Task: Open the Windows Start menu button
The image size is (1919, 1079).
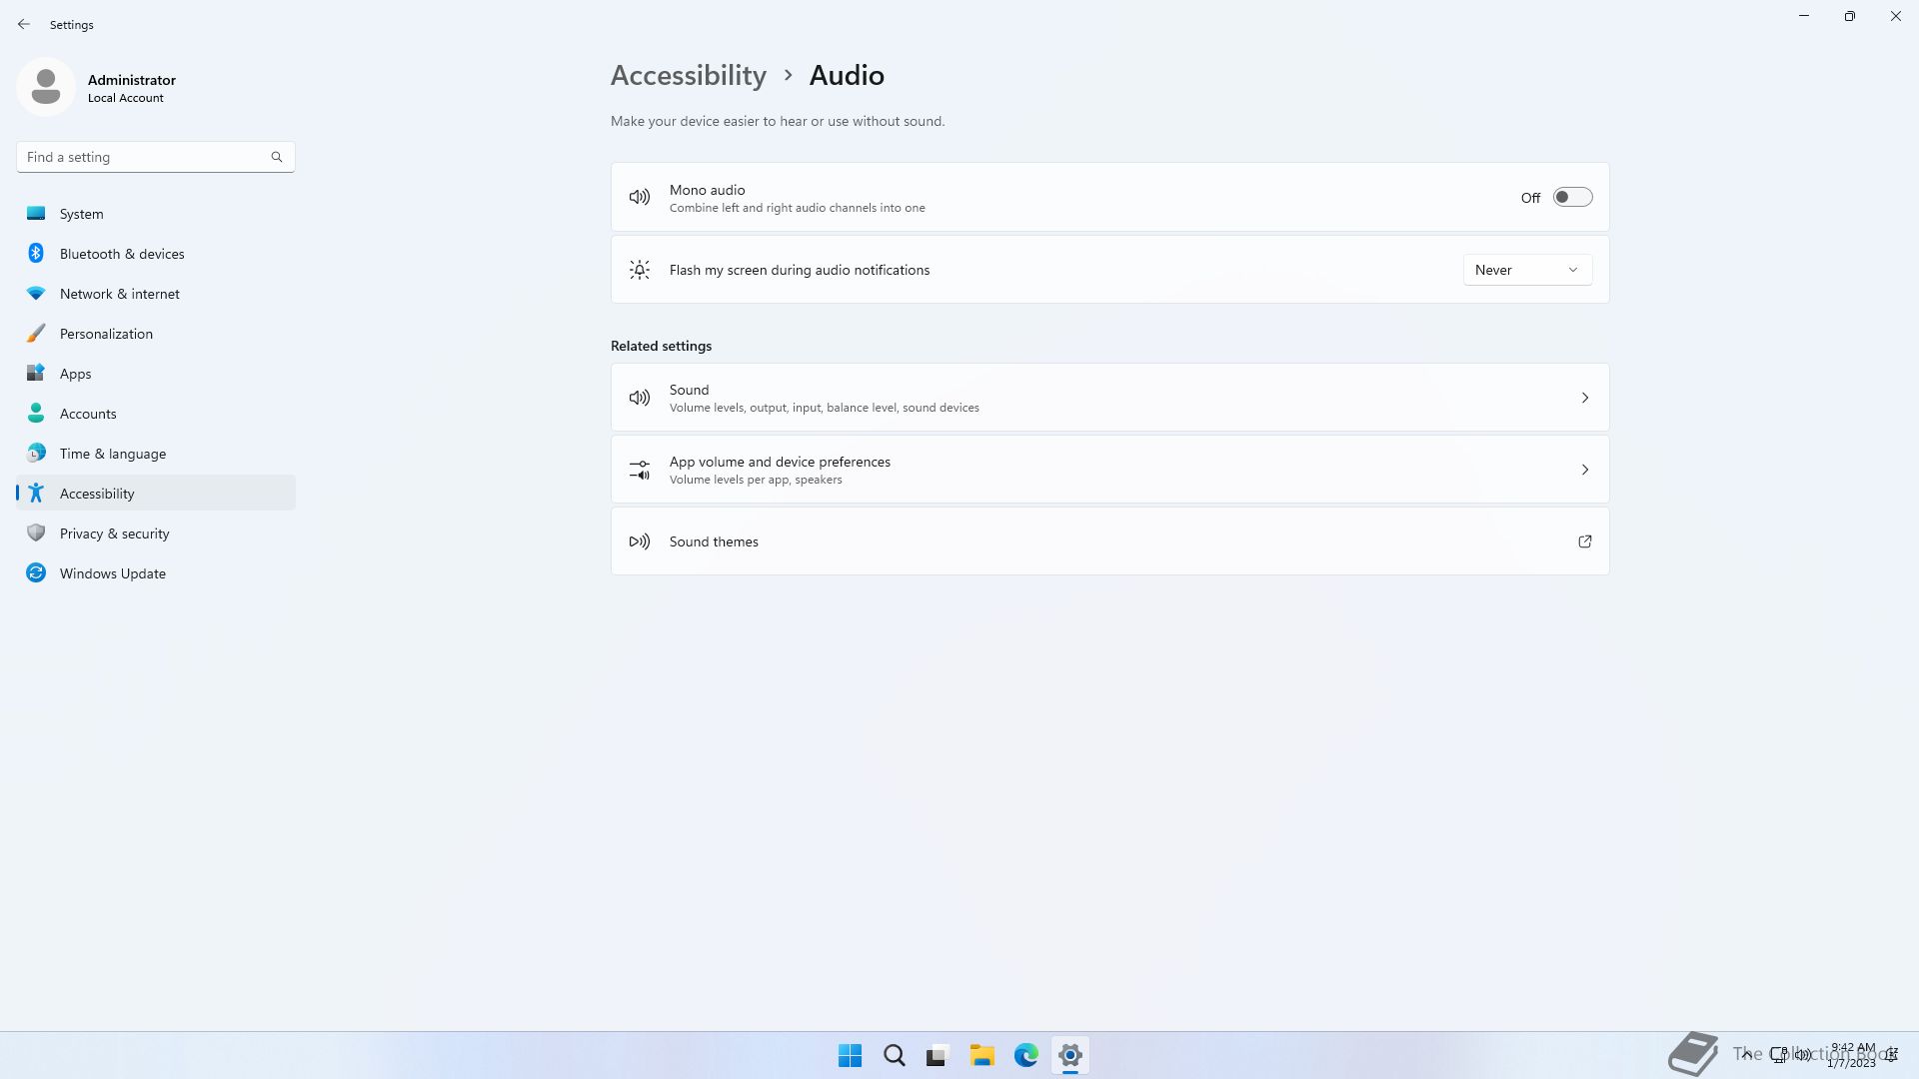Action: (850, 1055)
